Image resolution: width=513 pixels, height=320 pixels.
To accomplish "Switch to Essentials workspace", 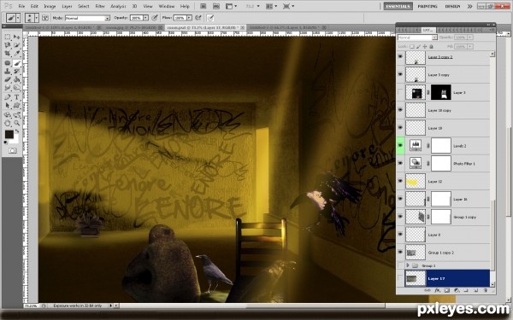I will coord(398,6).
